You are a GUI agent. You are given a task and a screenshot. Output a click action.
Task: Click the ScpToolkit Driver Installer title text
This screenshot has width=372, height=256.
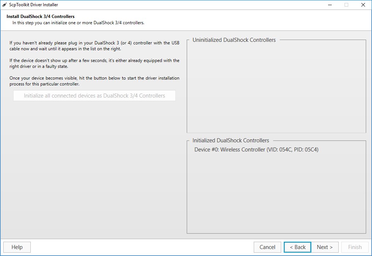[34, 5]
